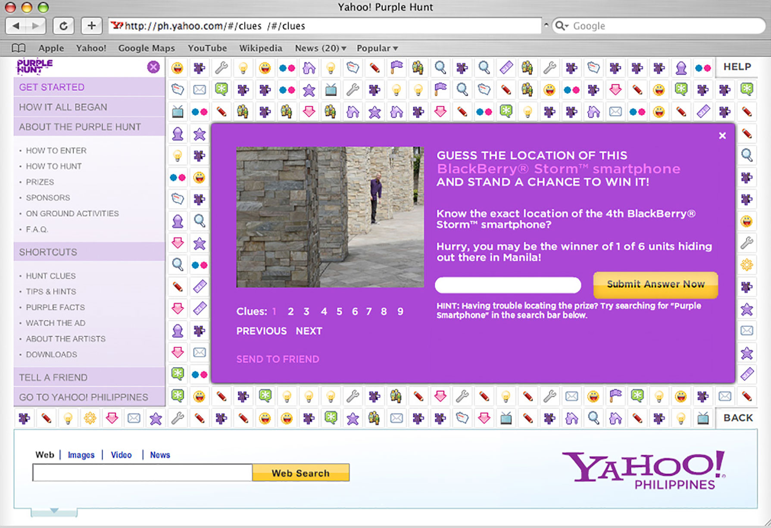The width and height of the screenshot is (771, 528).
Task: Open PRIZES link in sidebar
Action: tap(40, 182)
